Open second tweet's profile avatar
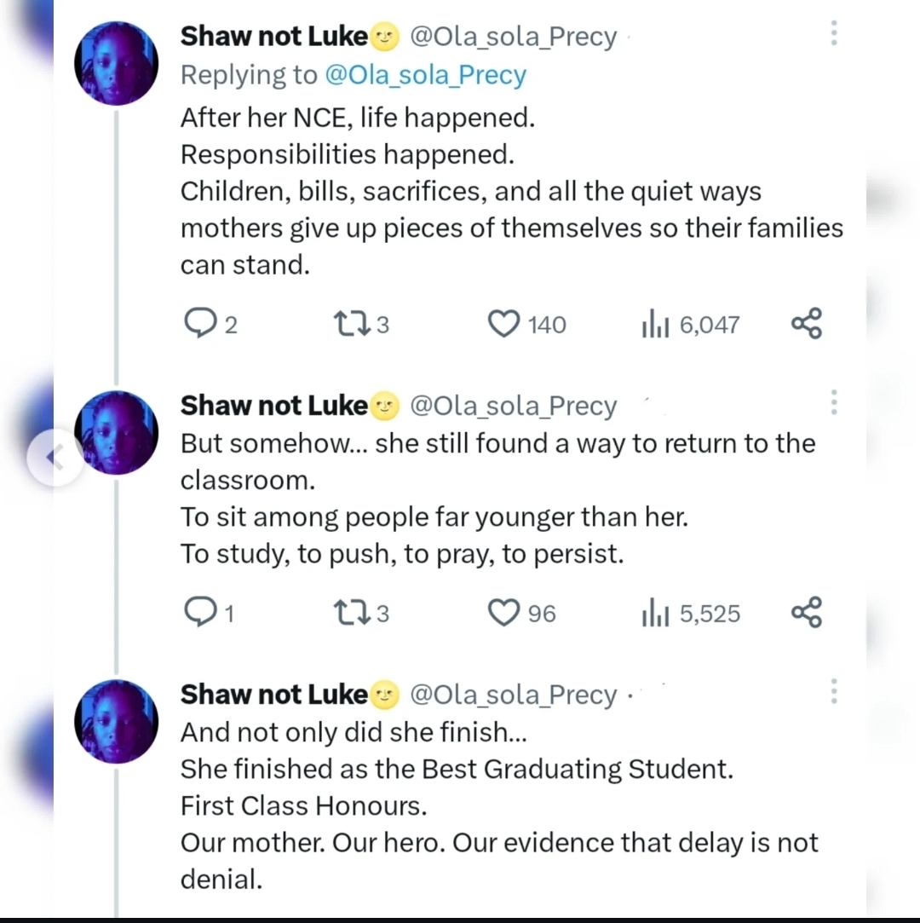 (116, 432)
